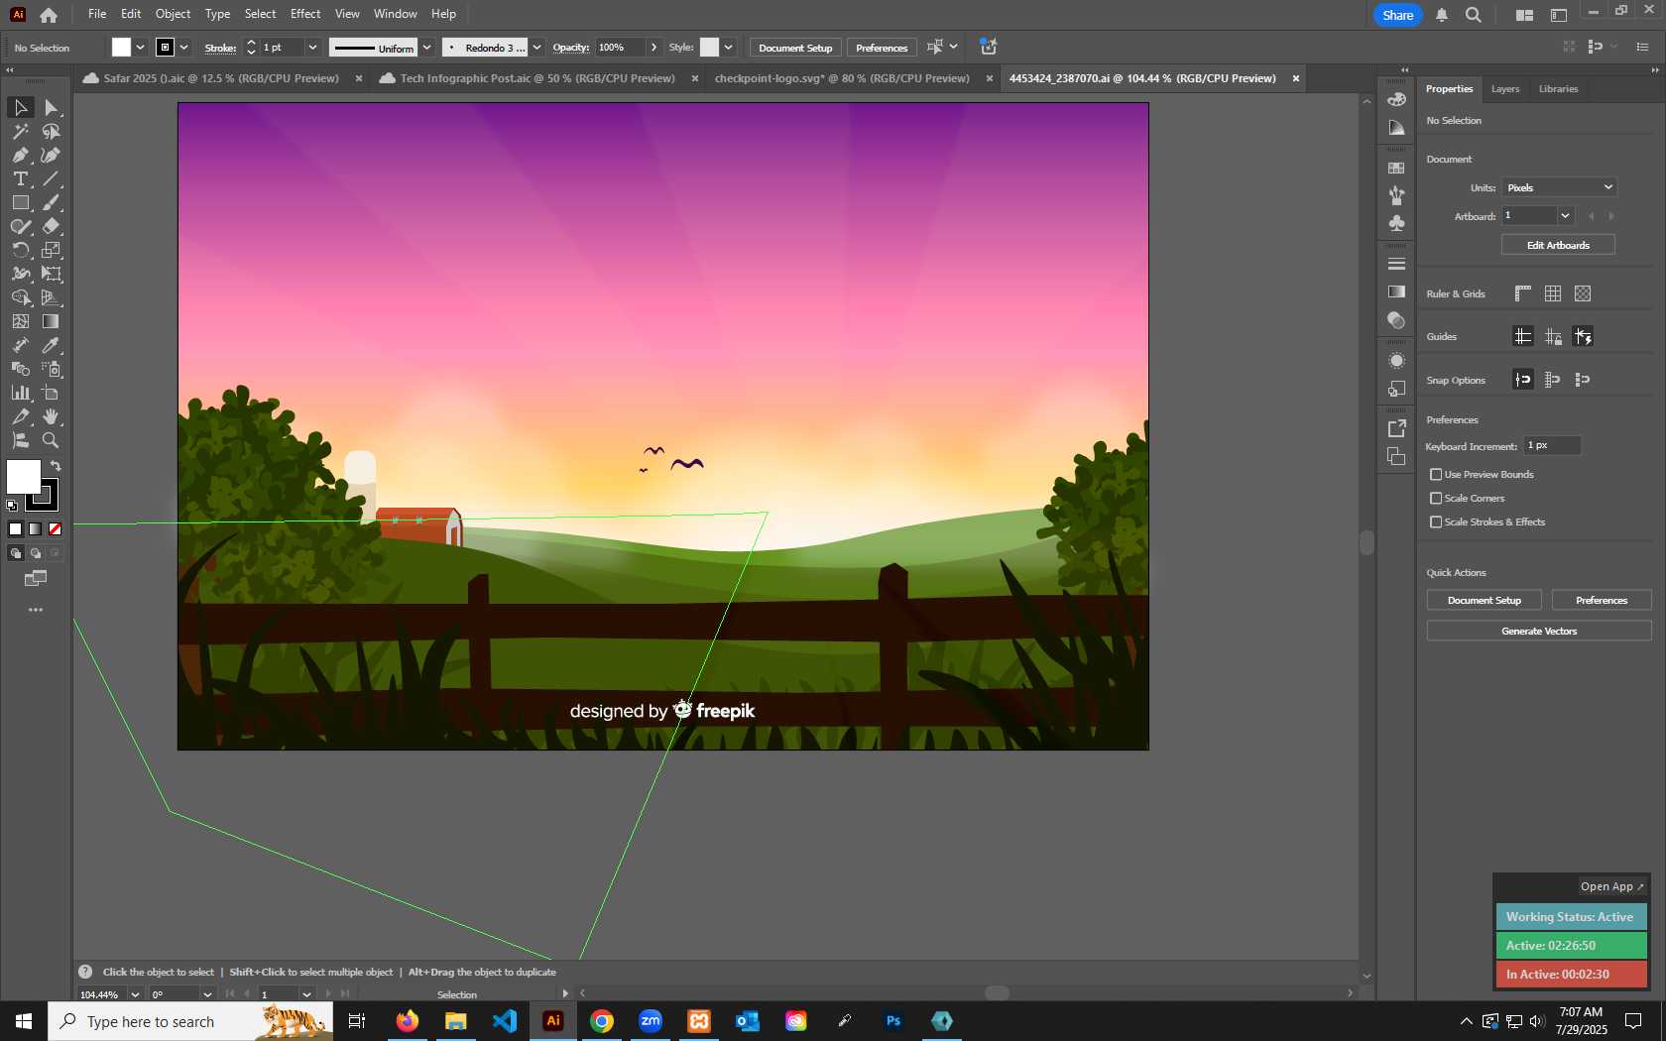The width and height of the screenshot is (1666, 1041).
Task: Enable Scale Corners checkbox
Action: click(1436, 499)
